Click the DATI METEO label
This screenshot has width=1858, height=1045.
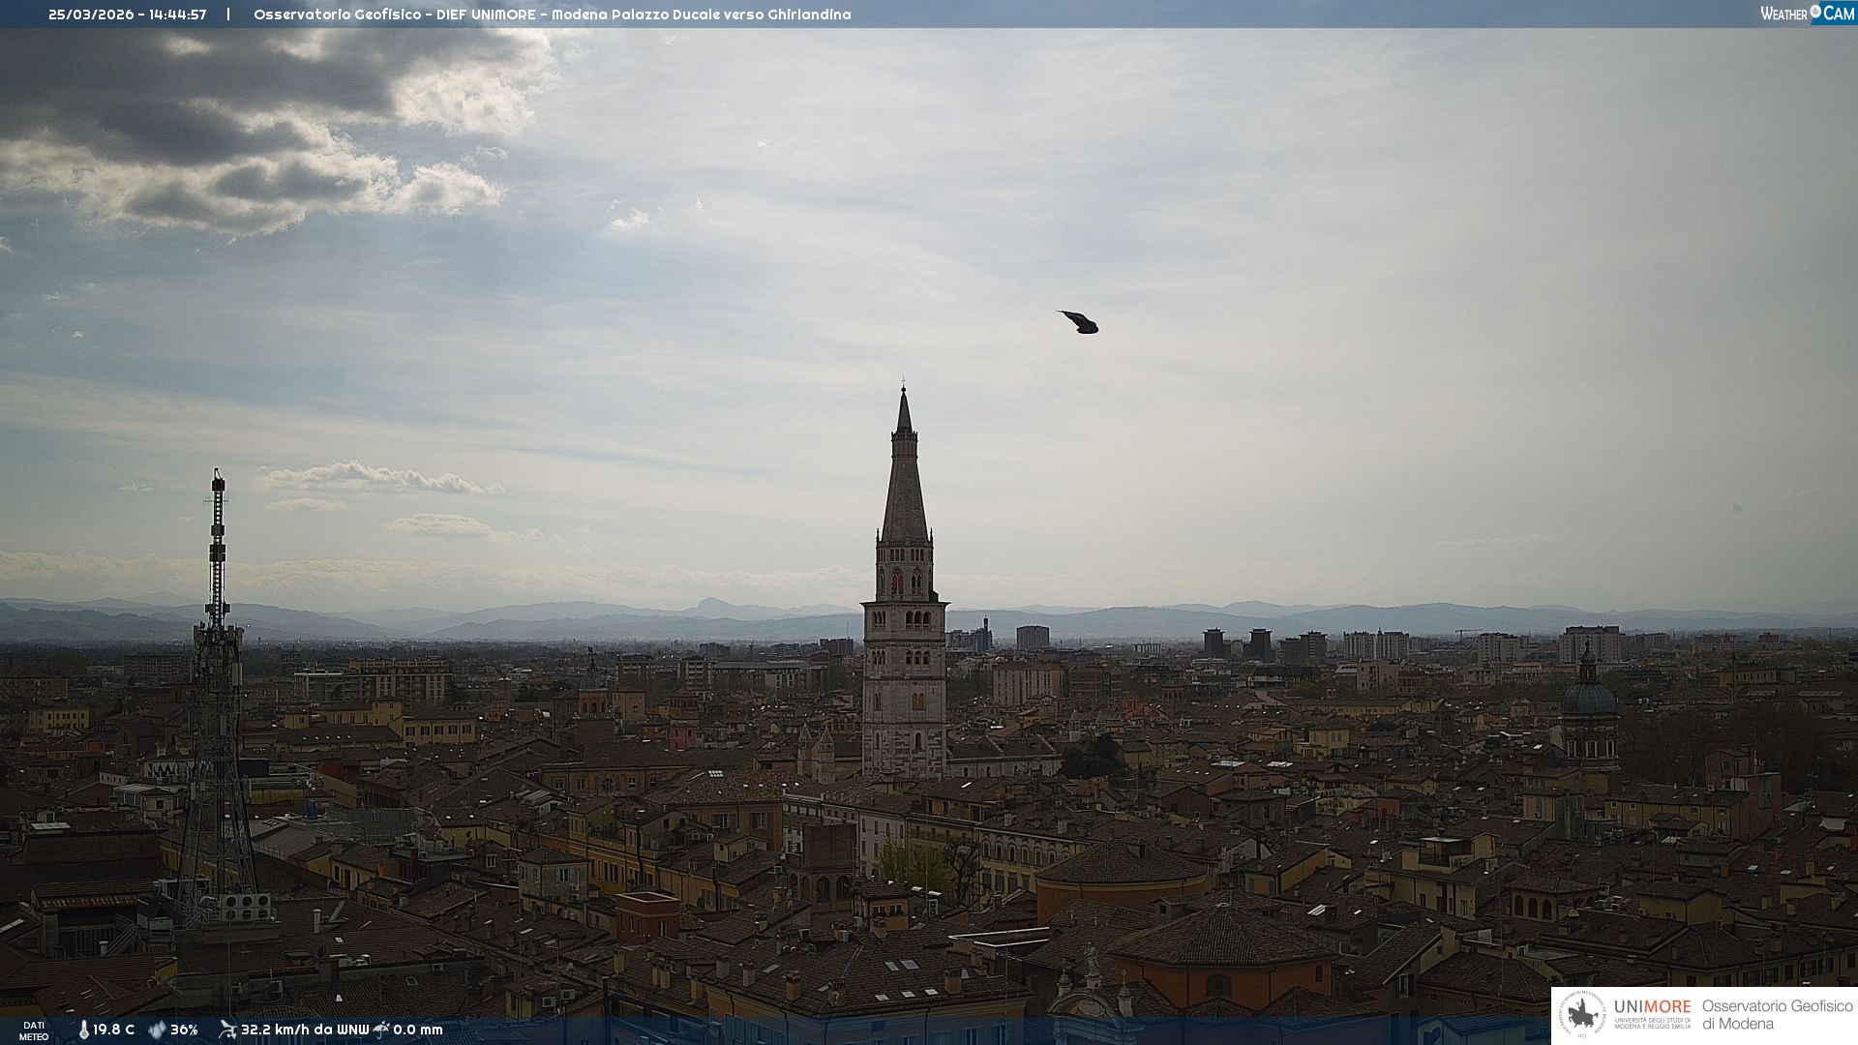click(34, 1030)
